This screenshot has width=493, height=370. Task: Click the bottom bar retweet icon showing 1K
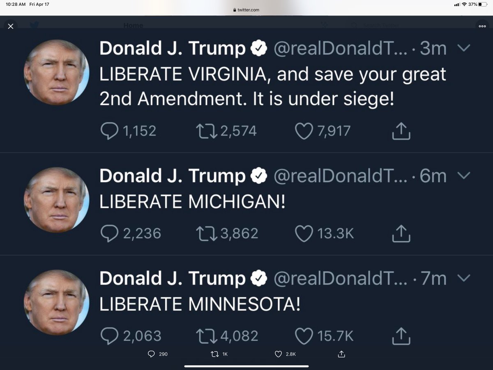pyautogui.click(x=214, y=354)
